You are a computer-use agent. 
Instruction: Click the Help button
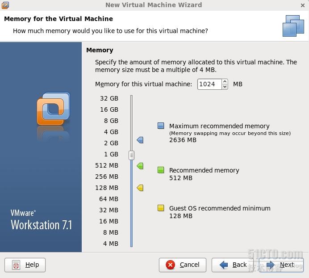coord(25,265)
